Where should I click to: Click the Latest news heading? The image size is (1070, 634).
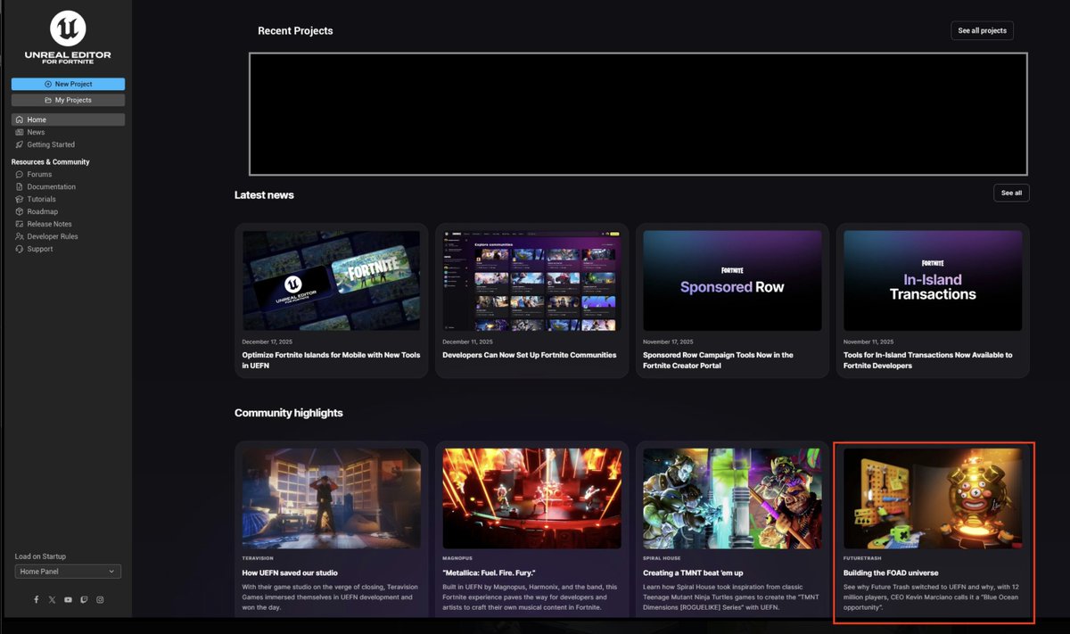tap(264, 194)
